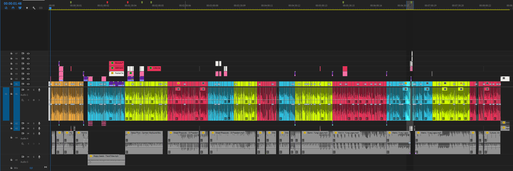Go to next keyframe on Audio 1
This screenshot has width=513, height=171.
(39, 100)
